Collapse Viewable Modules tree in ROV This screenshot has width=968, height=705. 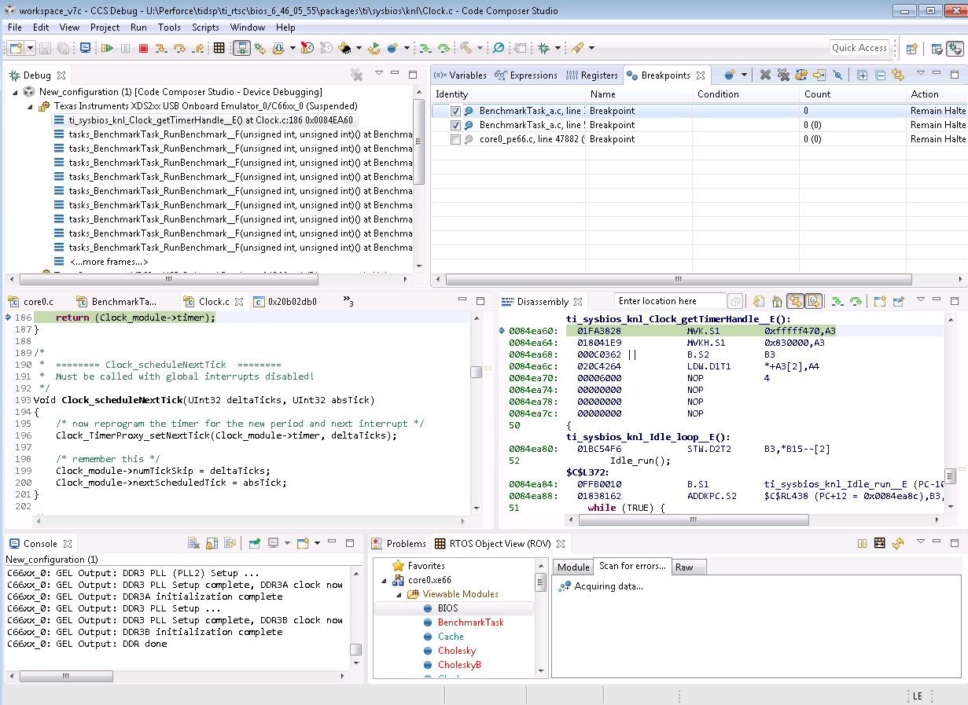click(399, 594)
